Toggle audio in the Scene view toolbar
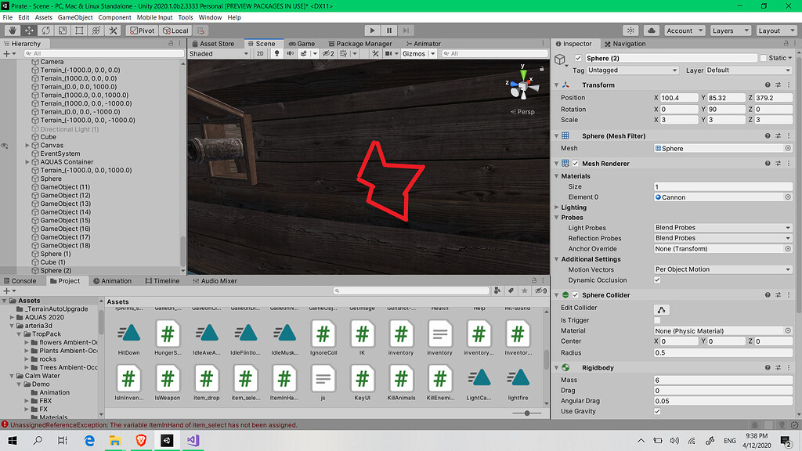This screenshot has width=802, height=451. tap(291, 53)
